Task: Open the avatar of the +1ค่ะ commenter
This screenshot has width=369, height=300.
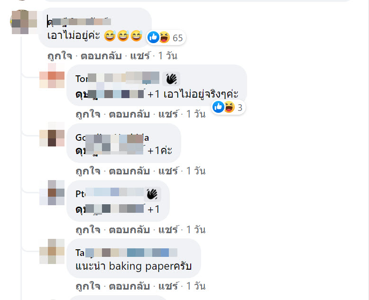Action: [x=52, y=134]
